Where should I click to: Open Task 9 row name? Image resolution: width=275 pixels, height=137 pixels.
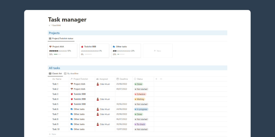(x=56, y=124)
